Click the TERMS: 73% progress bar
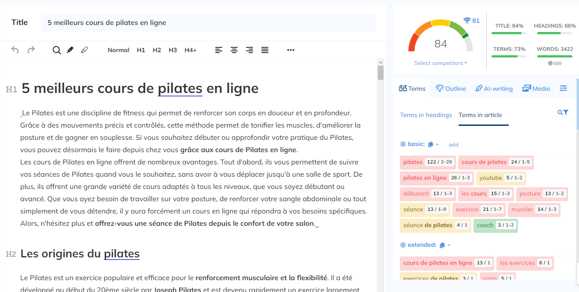 click(509, 56)
